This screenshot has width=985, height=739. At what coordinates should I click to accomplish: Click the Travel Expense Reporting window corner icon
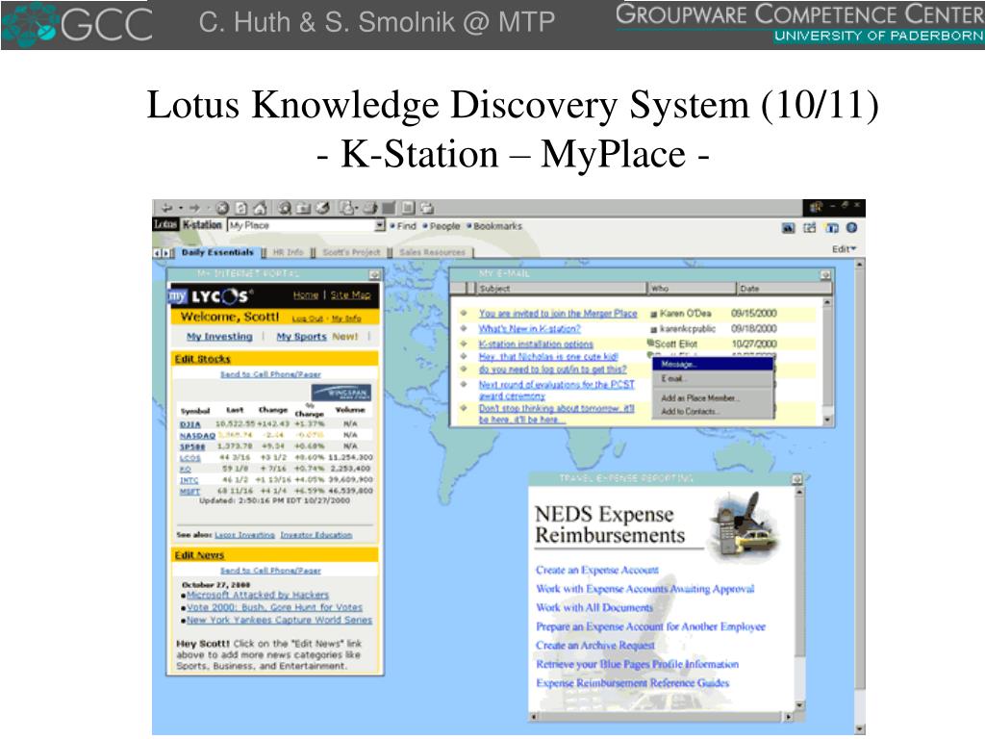tap(796, 479)
